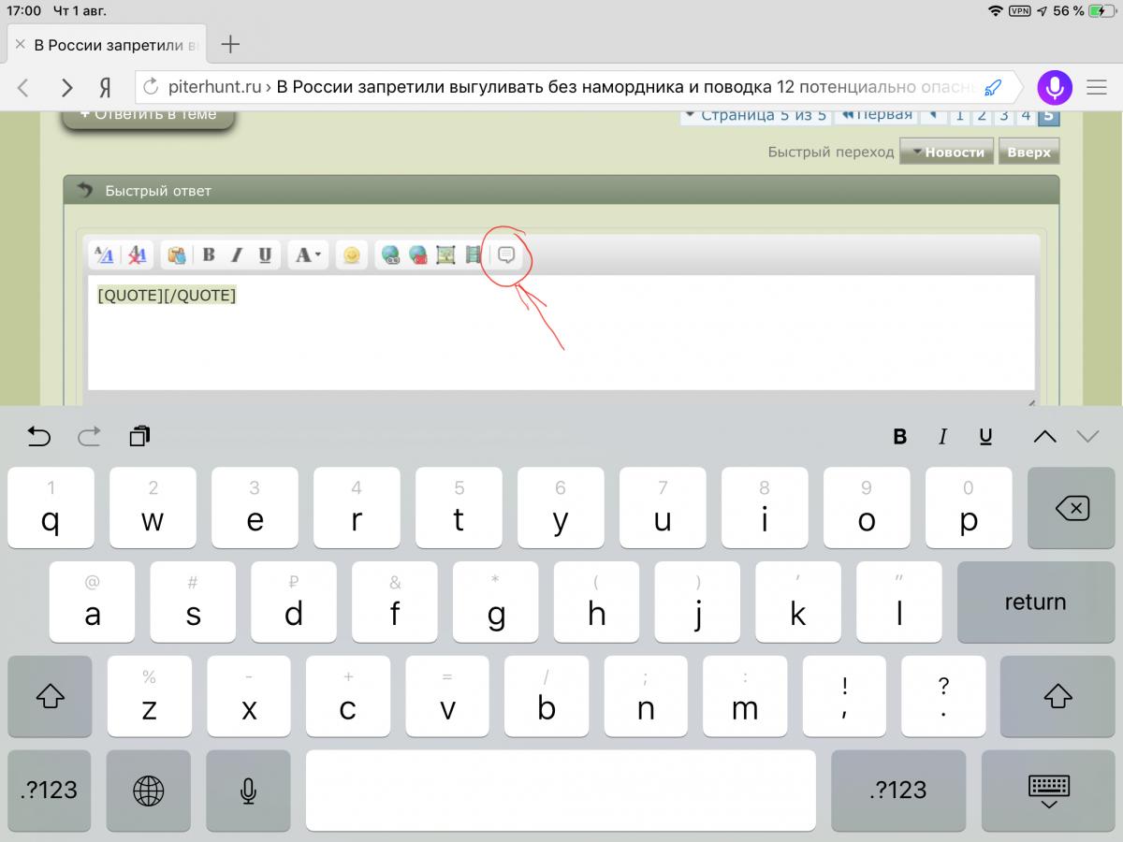Click the Вверх button
Image resolution: width=1123 pixels, height=842 pixels.
1028,152
